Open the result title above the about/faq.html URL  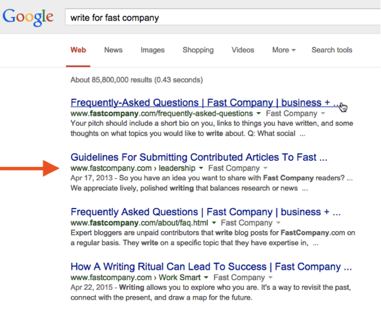click(206, 212)
